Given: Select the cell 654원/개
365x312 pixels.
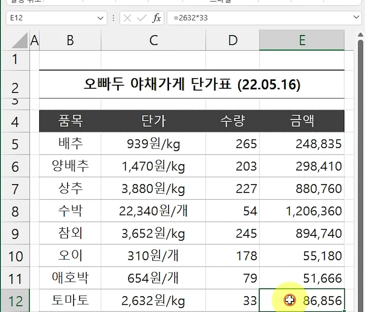Looking at the screenshot, I should 153,278.
